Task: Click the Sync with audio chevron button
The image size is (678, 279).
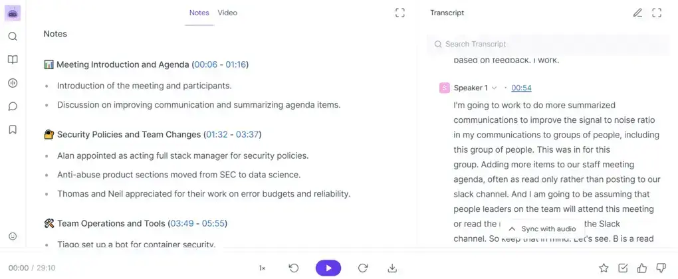Action: (x=511, y=229)
